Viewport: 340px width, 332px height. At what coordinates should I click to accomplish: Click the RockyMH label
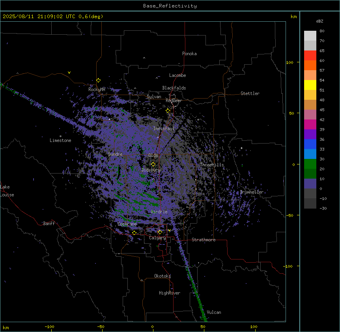click(x=97, y=90)
